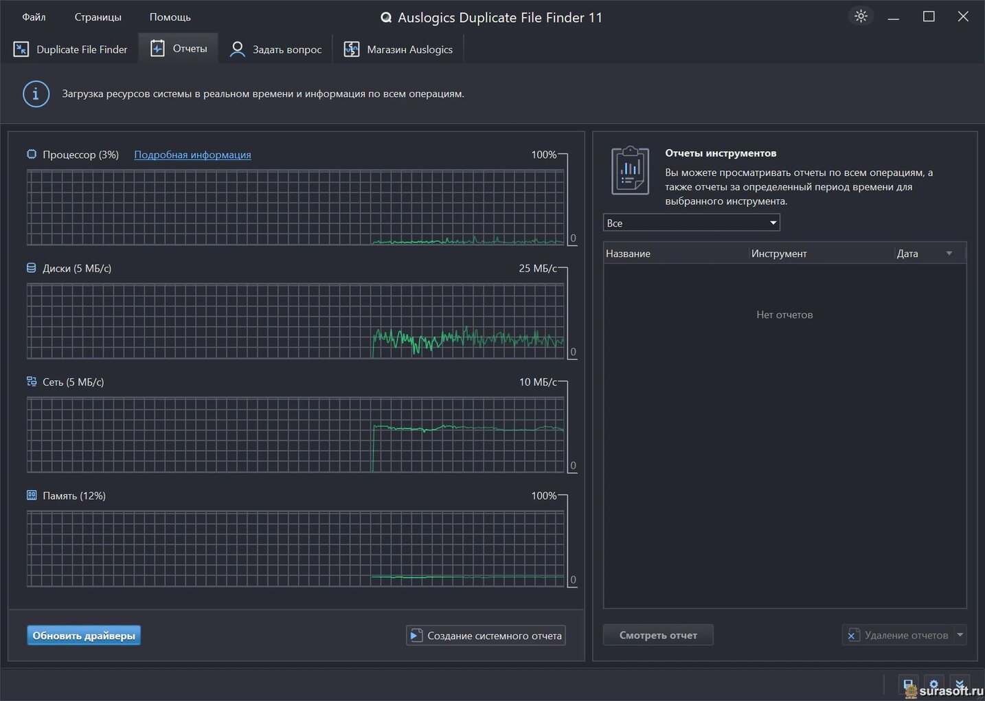Open the Файл menu

tap(34, 17)
